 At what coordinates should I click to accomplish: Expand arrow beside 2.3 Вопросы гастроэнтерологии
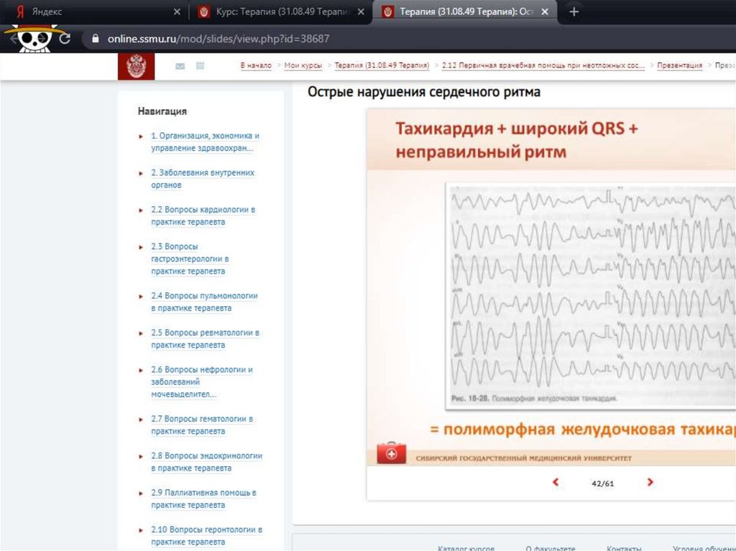pos(141,247)
